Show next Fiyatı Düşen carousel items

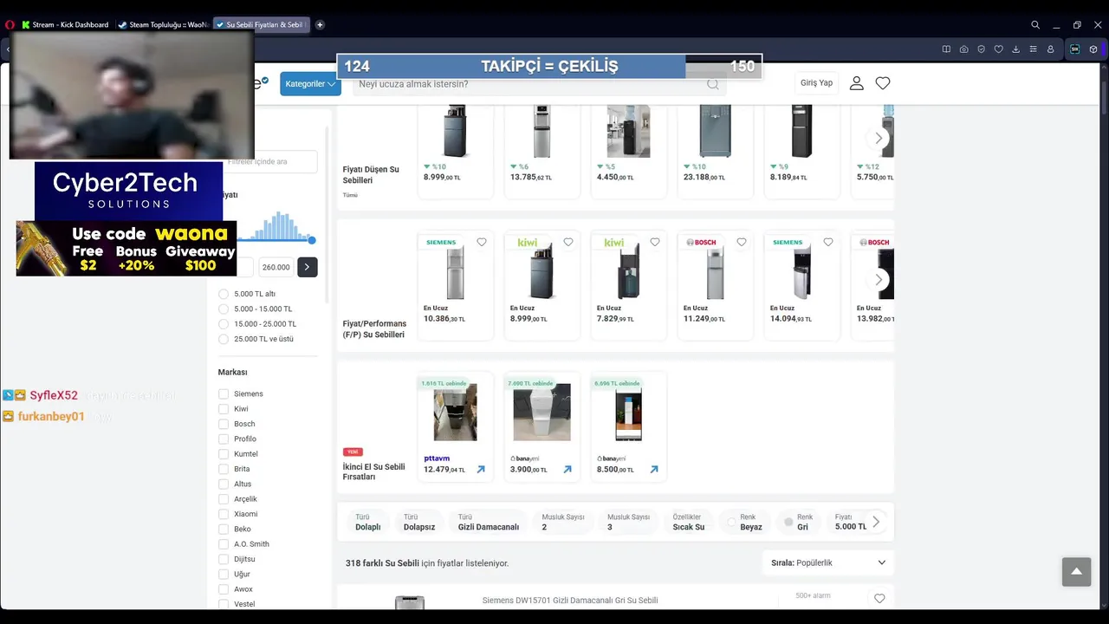coord(879,138)
